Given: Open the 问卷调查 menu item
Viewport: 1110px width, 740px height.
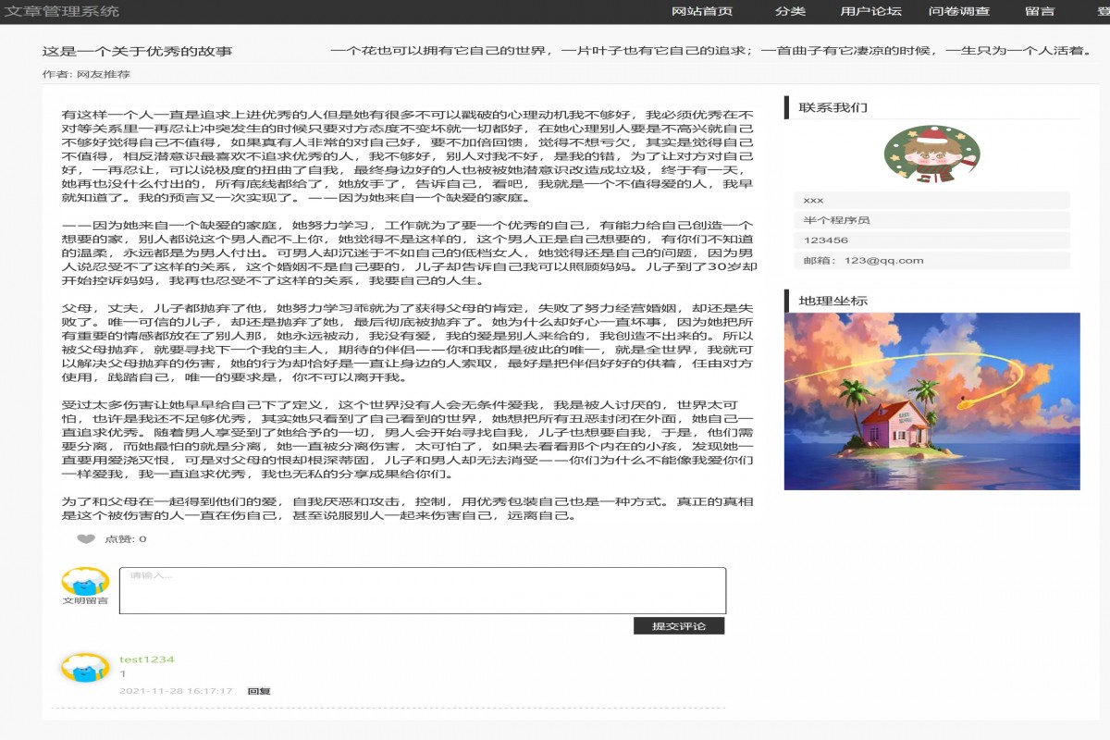Looking at the screenshot, I should pos(958,13).
